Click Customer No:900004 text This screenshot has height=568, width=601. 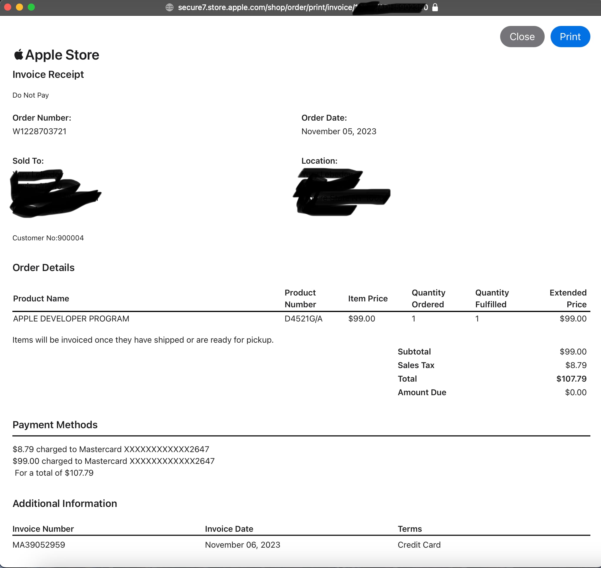click(x=48, y=238)
